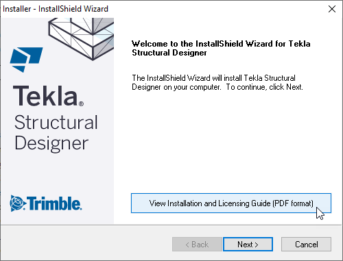Click the Trimble logo
343x261 pixels.
pos(46,203)
